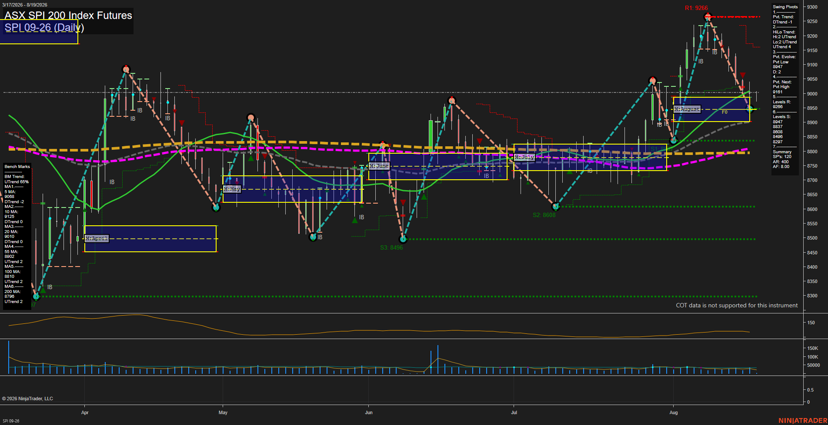Click the 10 MA: label in Bench Marks
The image size is (828, 425).
click(11, 212)
